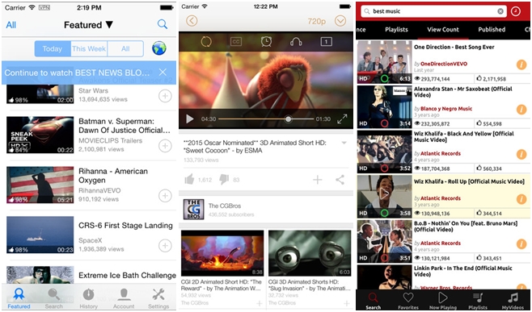The width and height of the screenshot is (532, 312).
Task: Dismiss the Continue to watch banner
Action: 163,72
